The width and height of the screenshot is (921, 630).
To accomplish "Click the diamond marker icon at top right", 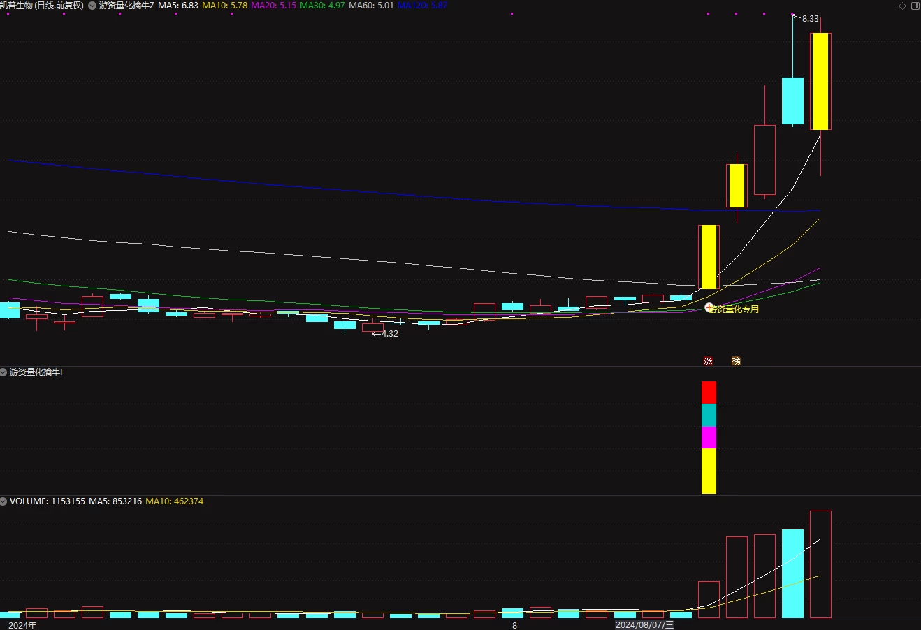I will point(902,6).
